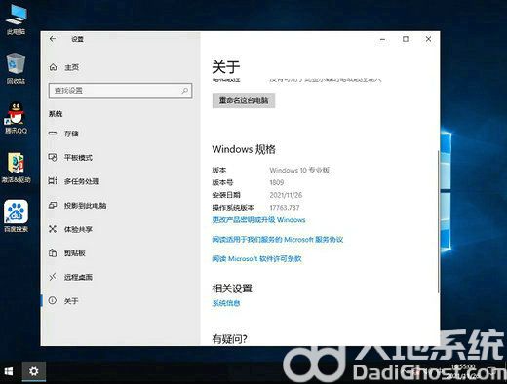Click the Windows 规格 heading
The height and width of the screenshot is (384, 507).
click(x=244, y=149)
